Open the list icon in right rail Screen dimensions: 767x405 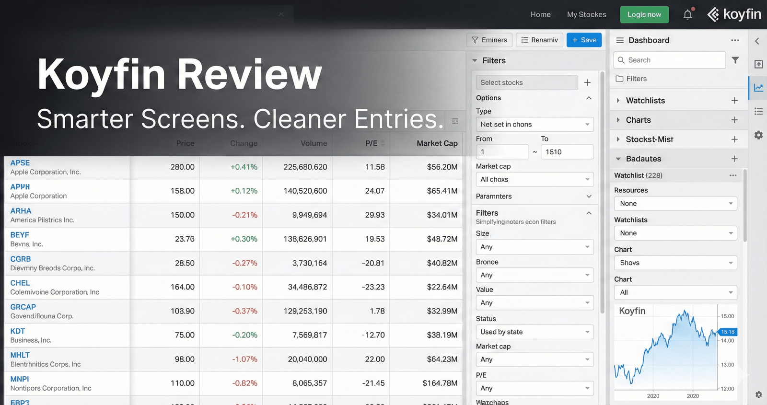[758, 111]
